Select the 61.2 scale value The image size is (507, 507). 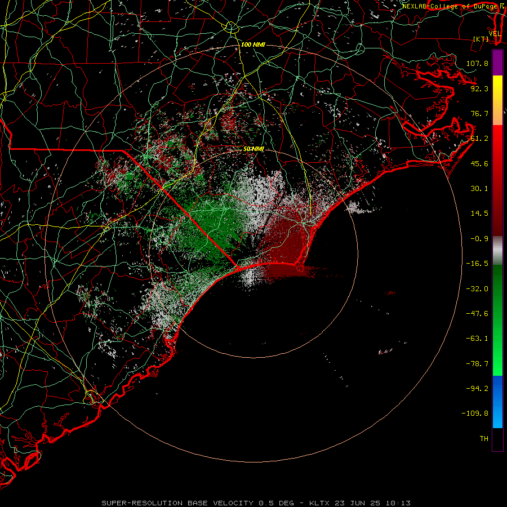tap(479, 139)
